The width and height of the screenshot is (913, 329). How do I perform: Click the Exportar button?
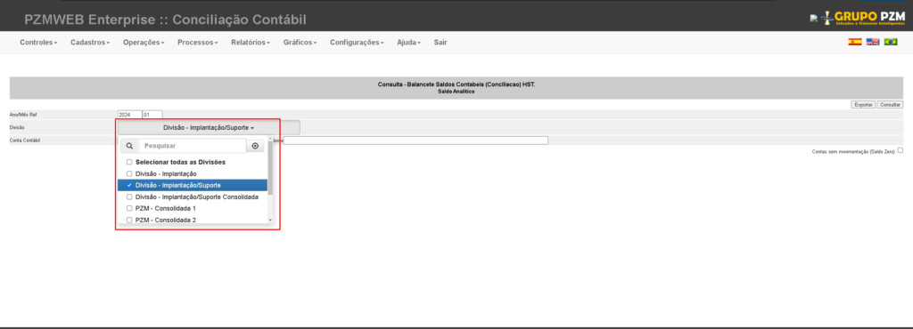[x=863, y=104]
